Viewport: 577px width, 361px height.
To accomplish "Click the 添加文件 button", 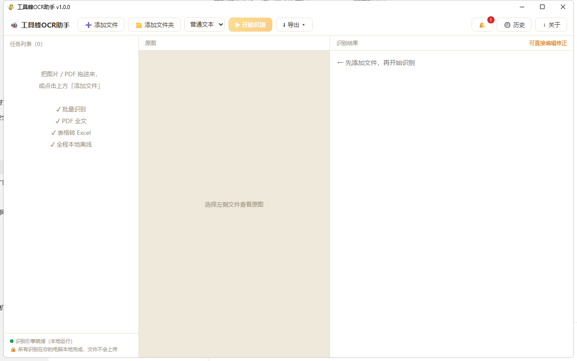I will 101,25.
